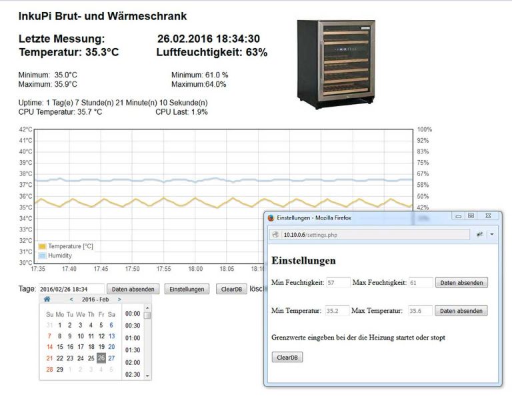Select day 25 in calendar
Viewport: 512px width, 397px height.
[91, 358]
